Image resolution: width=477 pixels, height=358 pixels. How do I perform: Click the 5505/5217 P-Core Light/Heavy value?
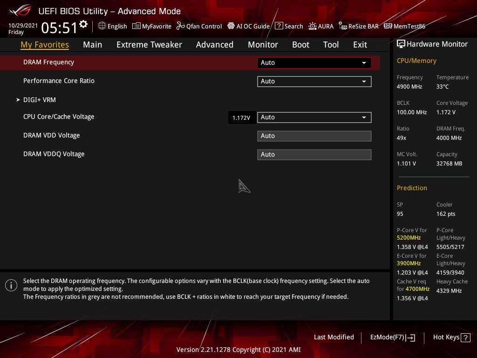450,247
